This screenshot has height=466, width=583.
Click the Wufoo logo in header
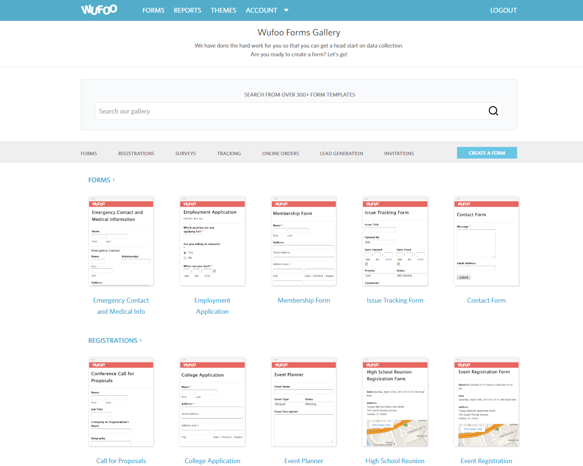tap(99, 10)
